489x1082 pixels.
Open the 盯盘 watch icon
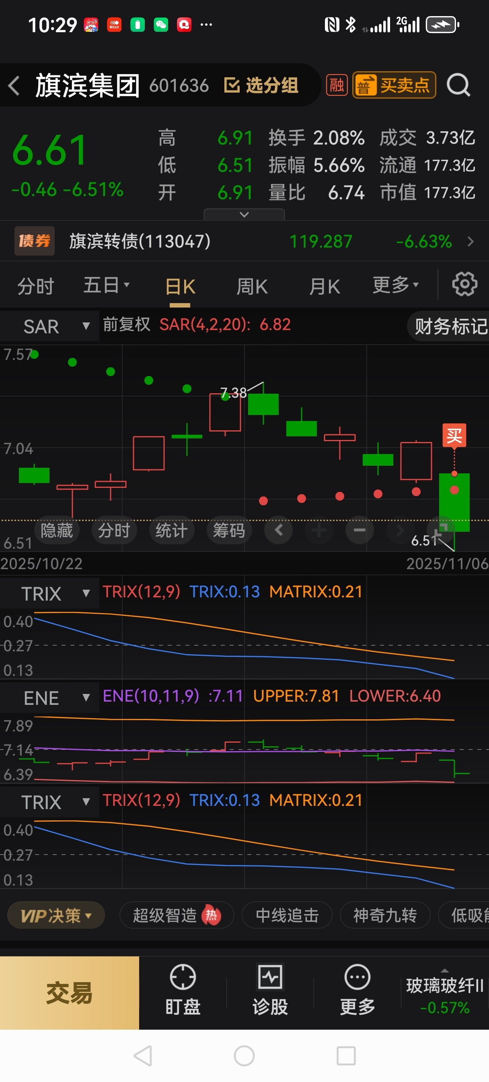click(x=183, y=990)
